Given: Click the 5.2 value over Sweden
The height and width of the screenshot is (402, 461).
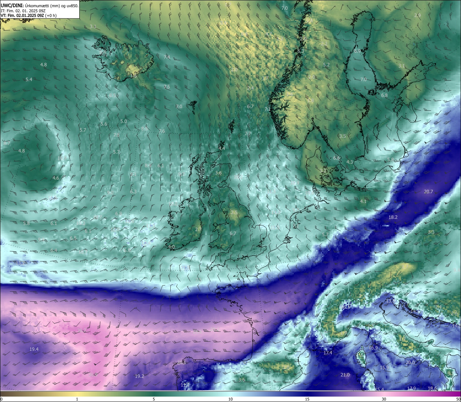Looking at the screenshot, I should [326, 65].
